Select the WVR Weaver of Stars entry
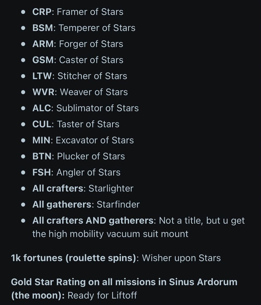This screenshot has width=261, height=305. [x=80, y=92]
